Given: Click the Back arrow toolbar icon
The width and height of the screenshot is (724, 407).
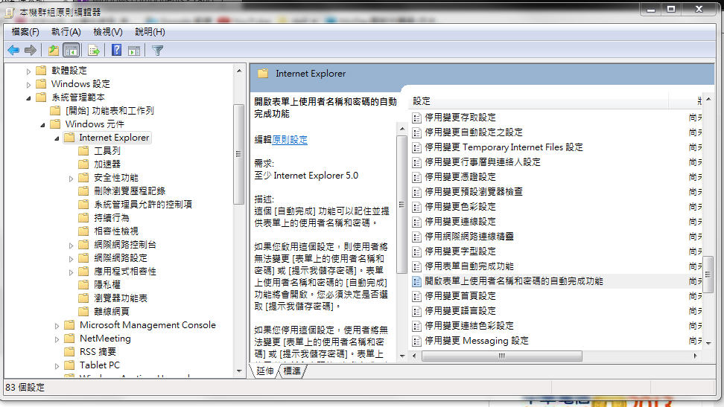Looking at the screenshot, I should 13,51.
